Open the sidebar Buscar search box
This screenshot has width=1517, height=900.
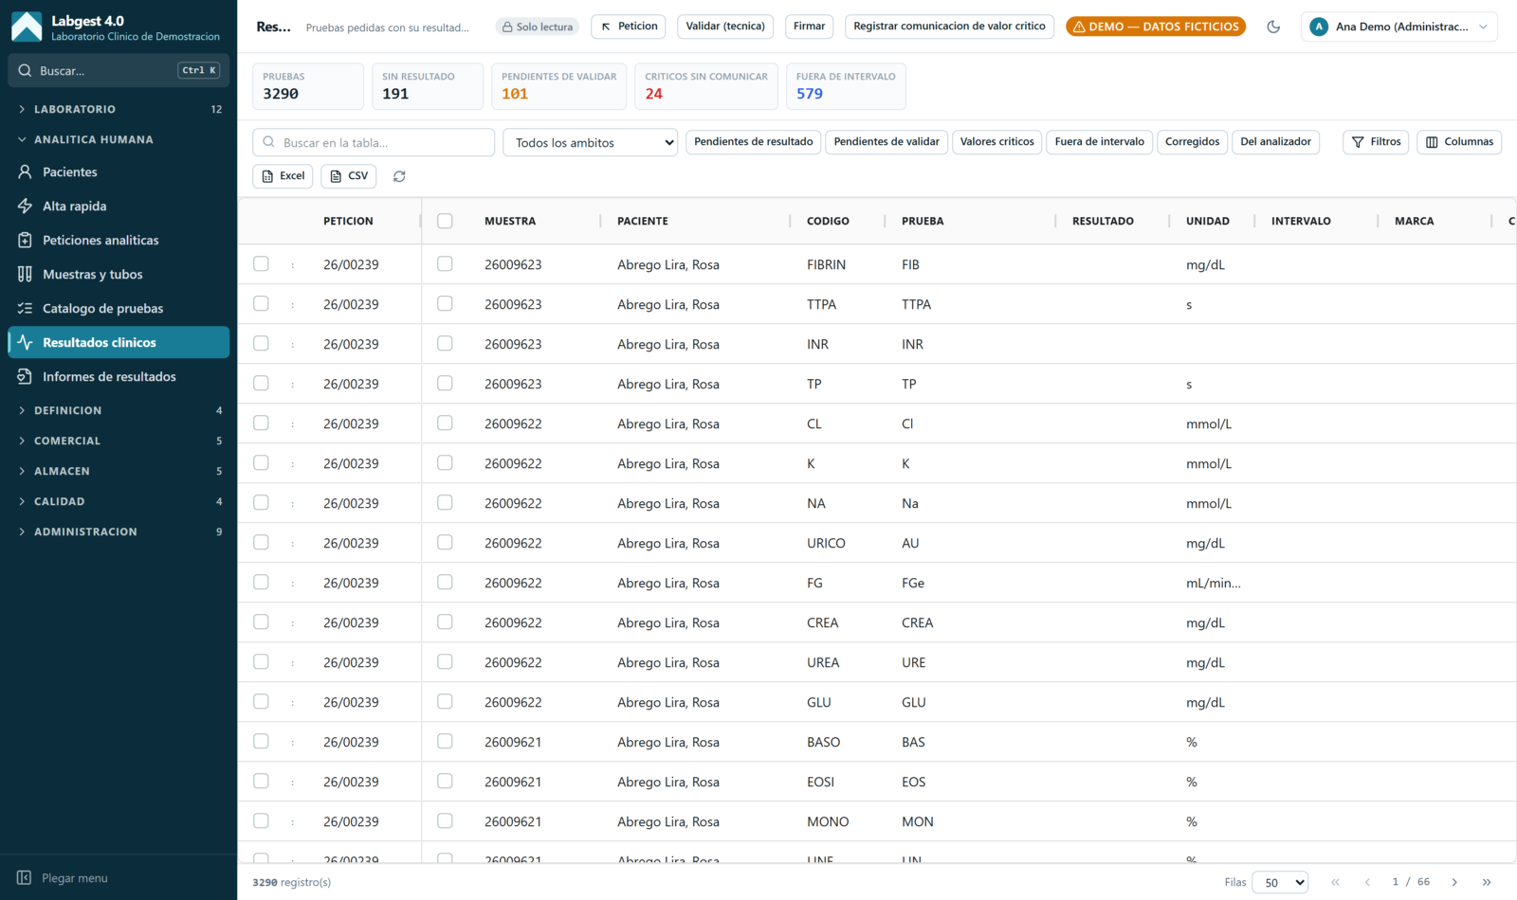pyautogui.click(x=119, y=70)
